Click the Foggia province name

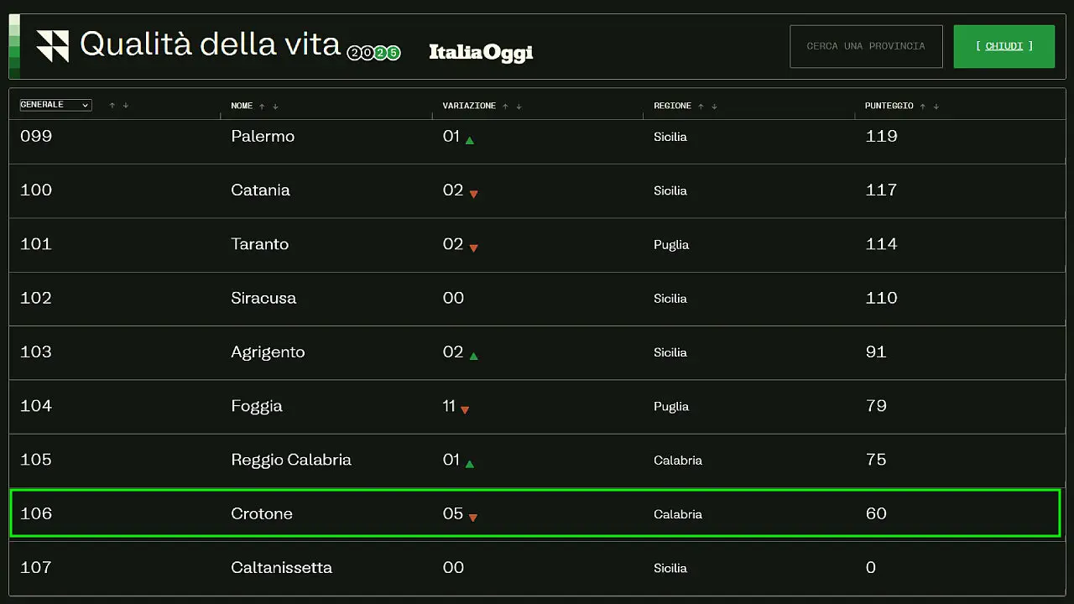[x=257, y=406]
